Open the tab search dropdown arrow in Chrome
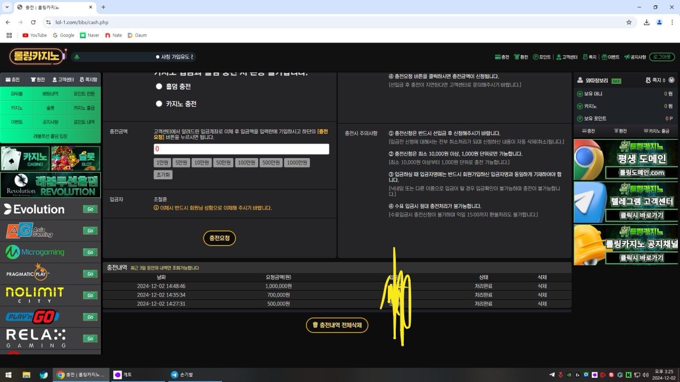The image size is (680, 382). point(7,7)
